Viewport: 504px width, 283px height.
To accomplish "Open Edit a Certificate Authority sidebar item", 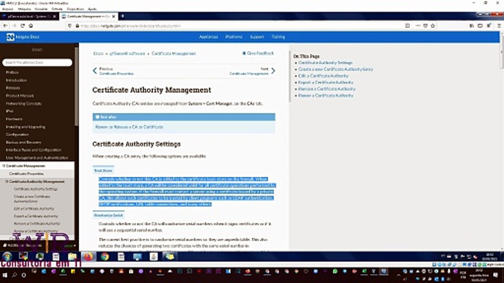I will [x=34, y=208].
